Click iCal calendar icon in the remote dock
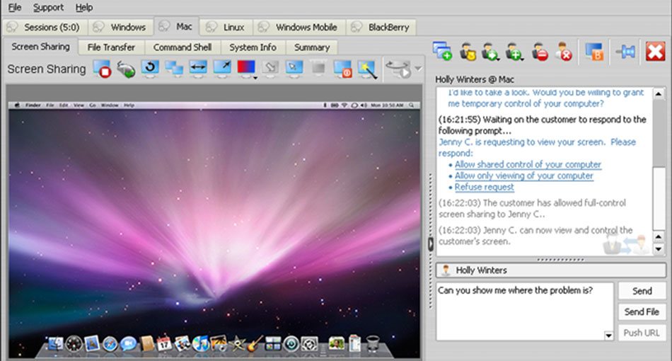 click(164, 343)
